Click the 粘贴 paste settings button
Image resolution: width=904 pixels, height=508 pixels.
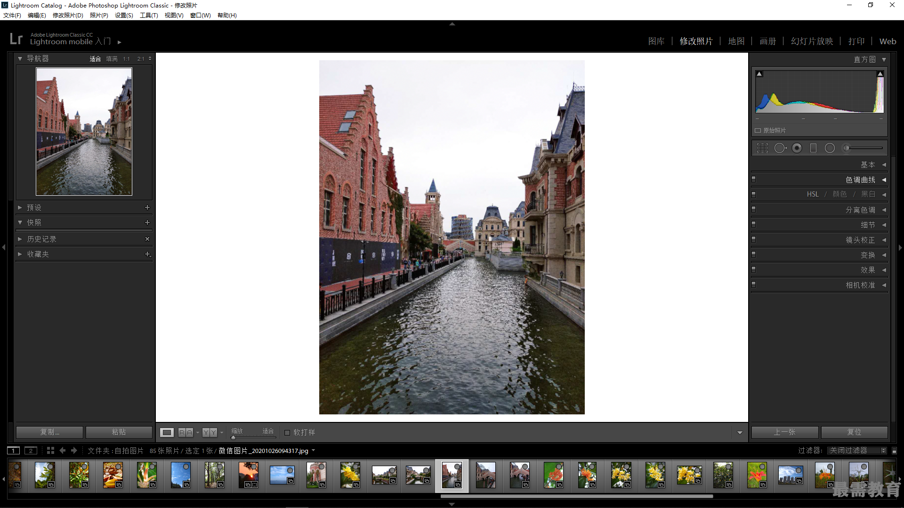(x=119, y=432)
